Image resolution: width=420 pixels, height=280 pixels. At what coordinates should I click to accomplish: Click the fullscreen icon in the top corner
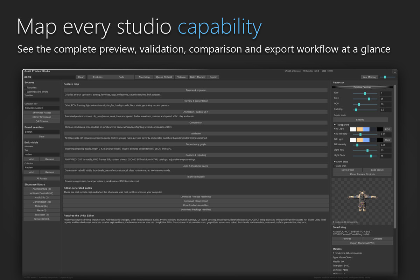click(x=395, y=71)
